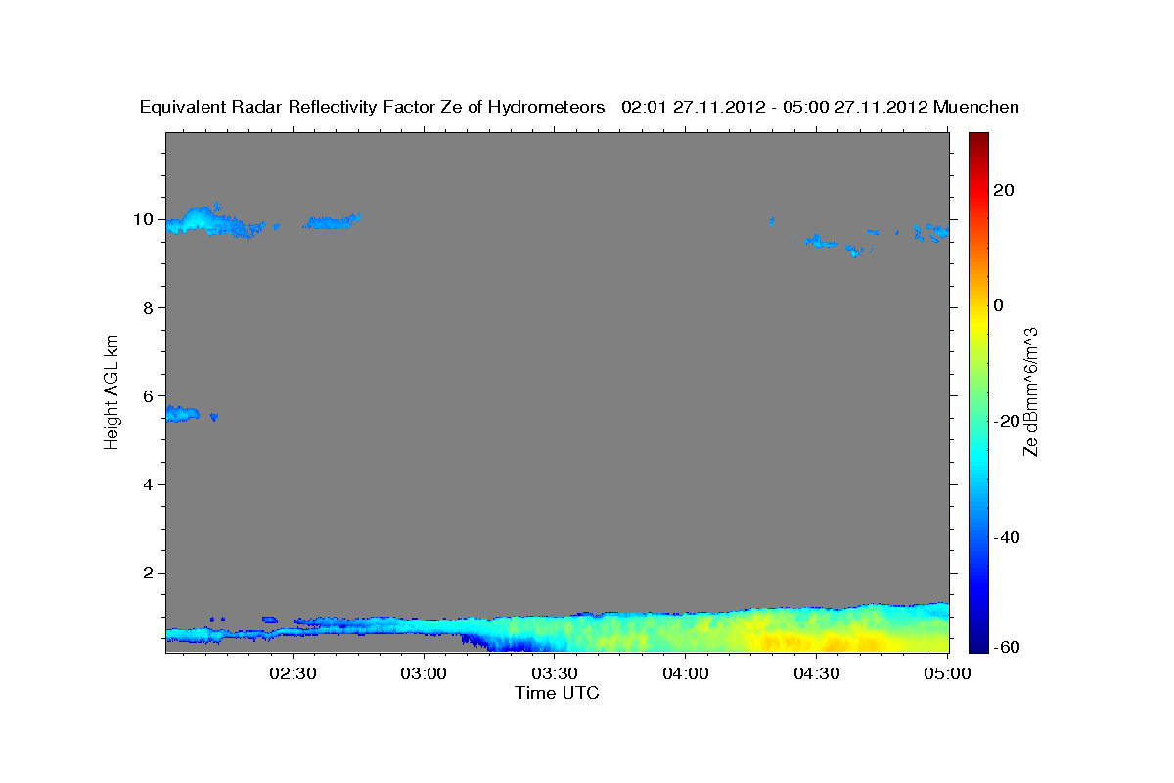Viewport: 1174px width, 783px height.
Task: Click the colorbar value '-20'
Action: pos(1006,421)
